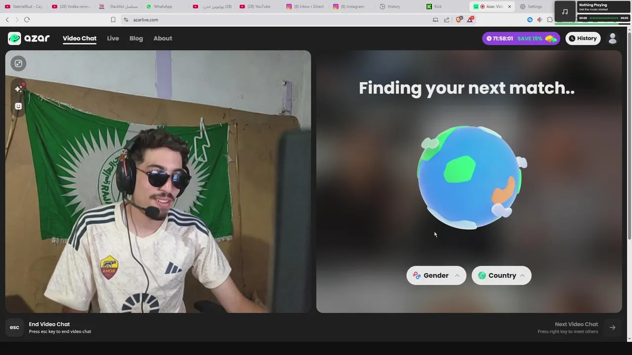The height and width of the screenshot is (355, 632).
Task: Switch to the (8) Instagram browser tab
Action: tap(352, 6)
